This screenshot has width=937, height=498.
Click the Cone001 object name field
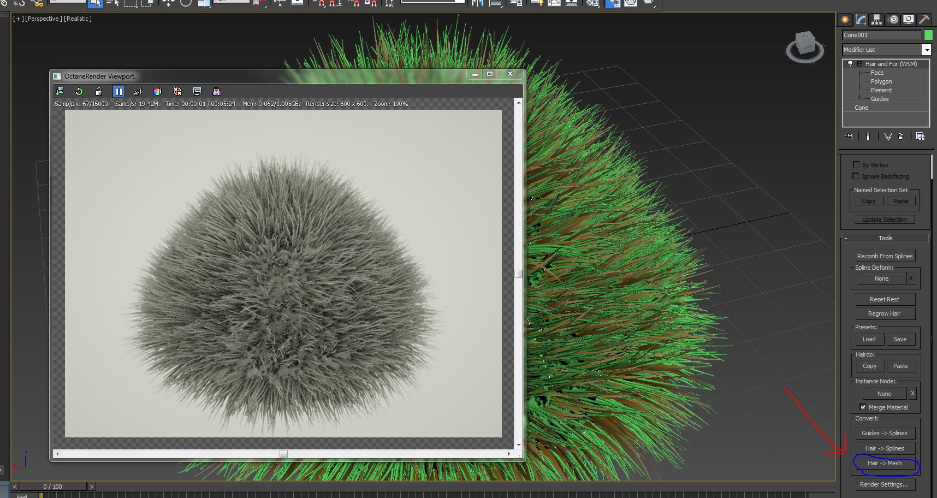881,35
